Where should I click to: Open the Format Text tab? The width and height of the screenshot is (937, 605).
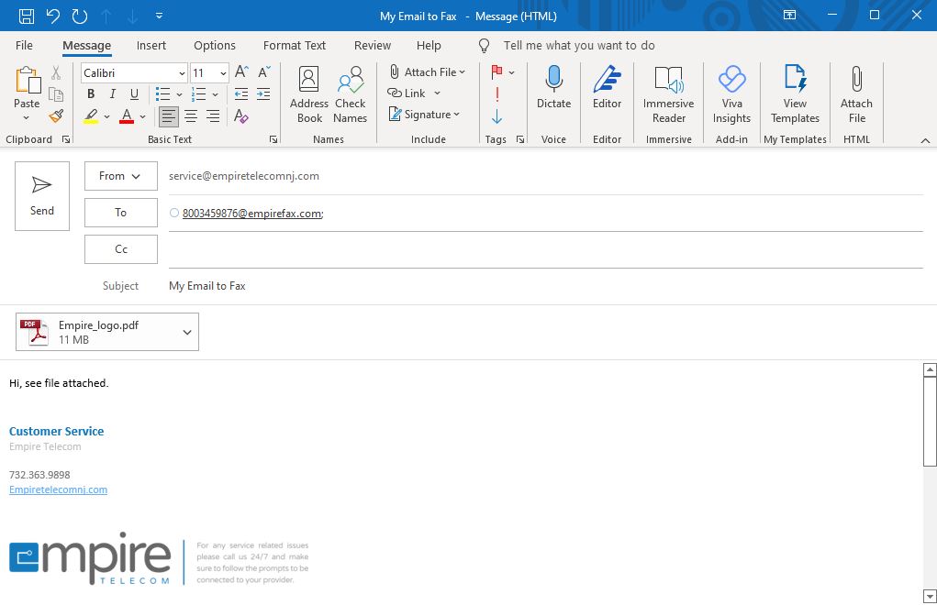[294, 45]
